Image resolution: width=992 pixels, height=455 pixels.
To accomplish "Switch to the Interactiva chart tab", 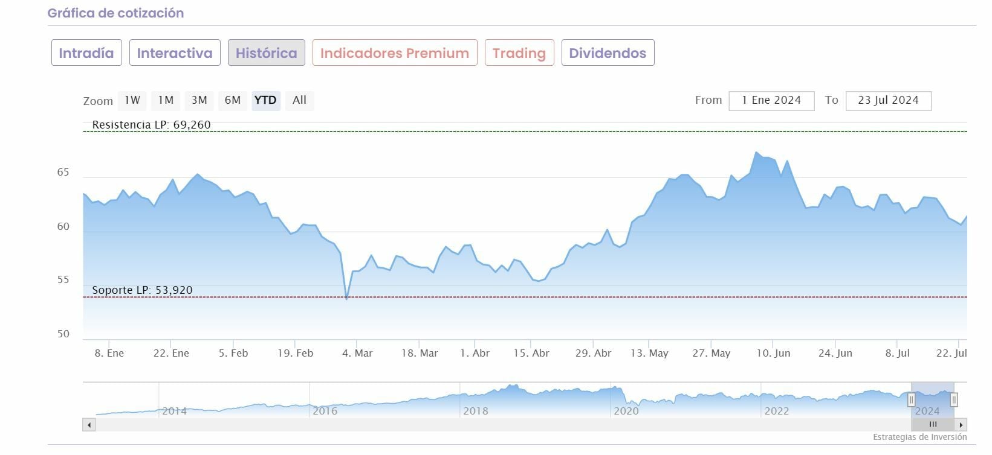I will [175, 53].
